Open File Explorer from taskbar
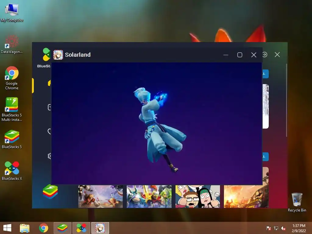312x234 pixels. [x=25, y=228]
